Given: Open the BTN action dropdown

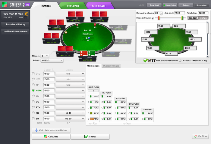Looking at the screenshot, I should [70, 107].
